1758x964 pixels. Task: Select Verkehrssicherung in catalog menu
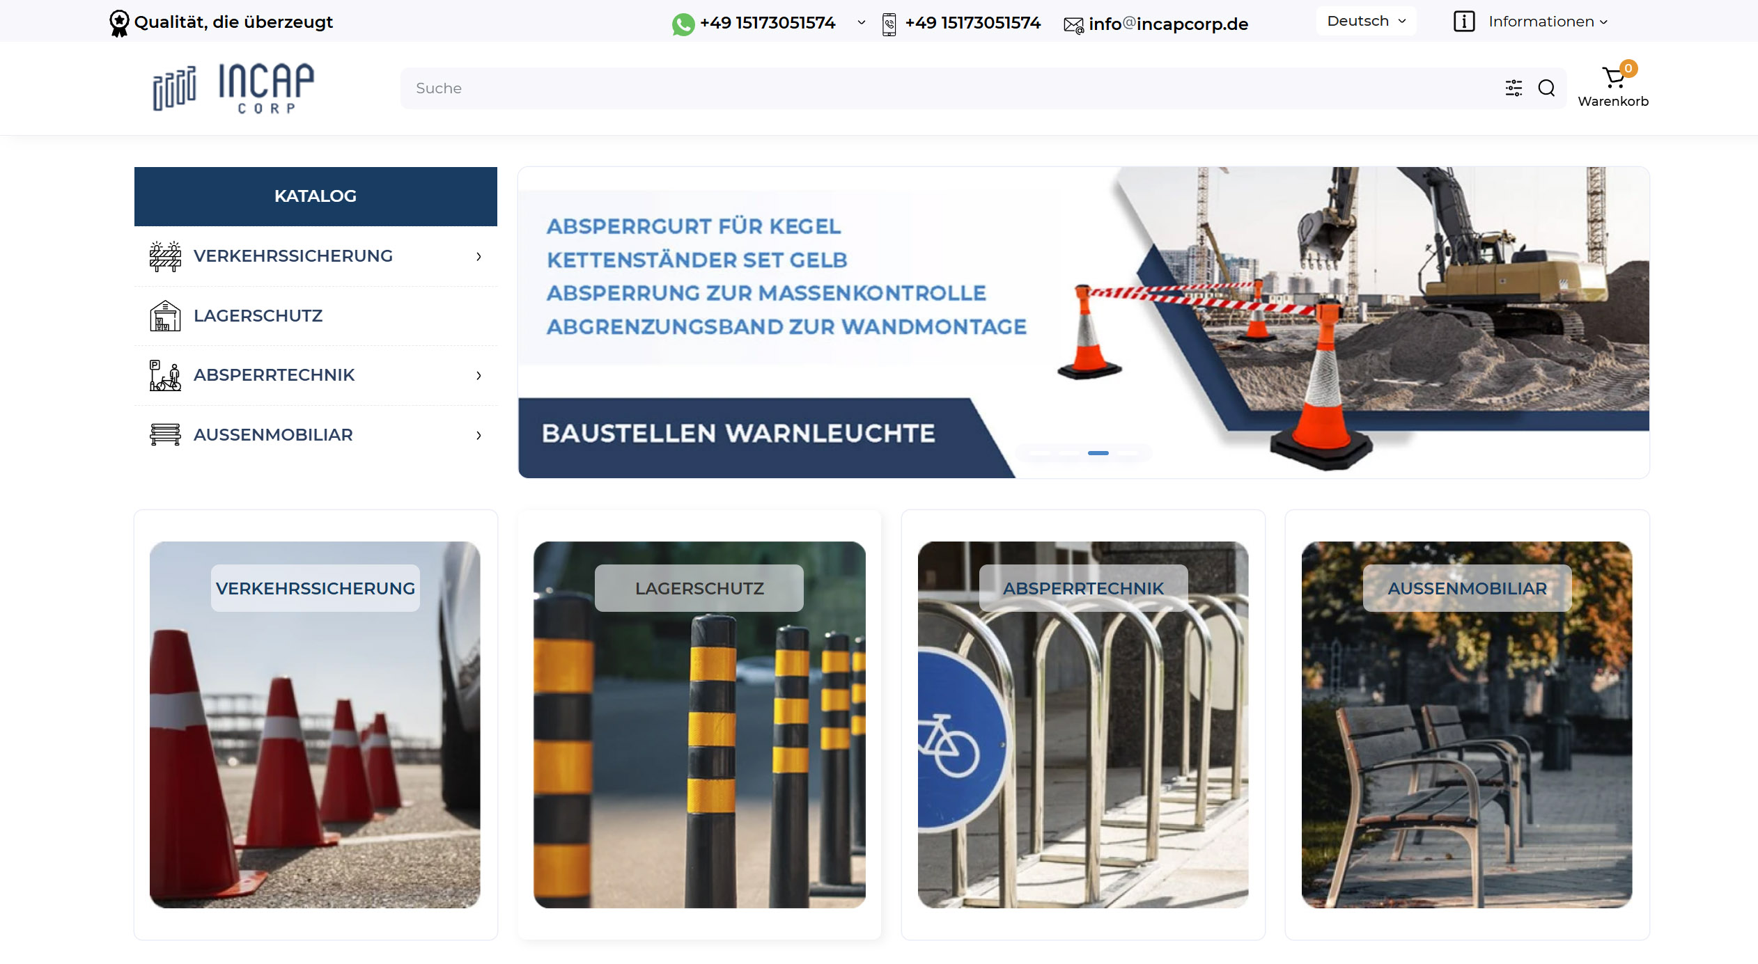pyautogui.click(x=293, y=256)
